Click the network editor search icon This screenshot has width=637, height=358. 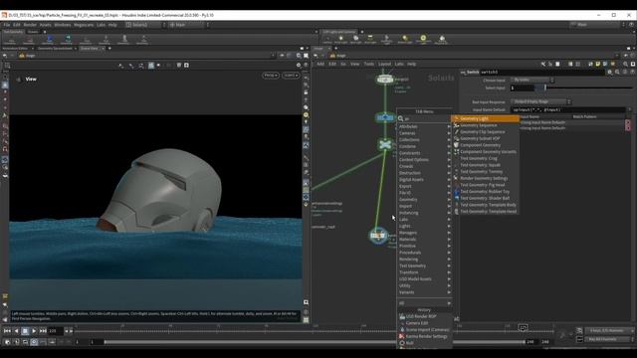pos(626,64)
